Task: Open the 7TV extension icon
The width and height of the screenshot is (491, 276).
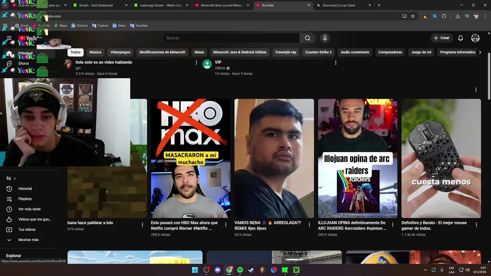Action: tap(435, 16)
